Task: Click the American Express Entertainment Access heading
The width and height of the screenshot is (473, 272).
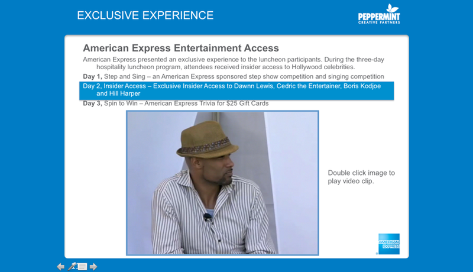Action: [x=181, y=48]
